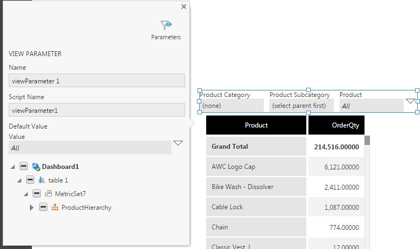Click the OrderQty column header
This screenshot has width=420, height=249.
click(336, 125)
